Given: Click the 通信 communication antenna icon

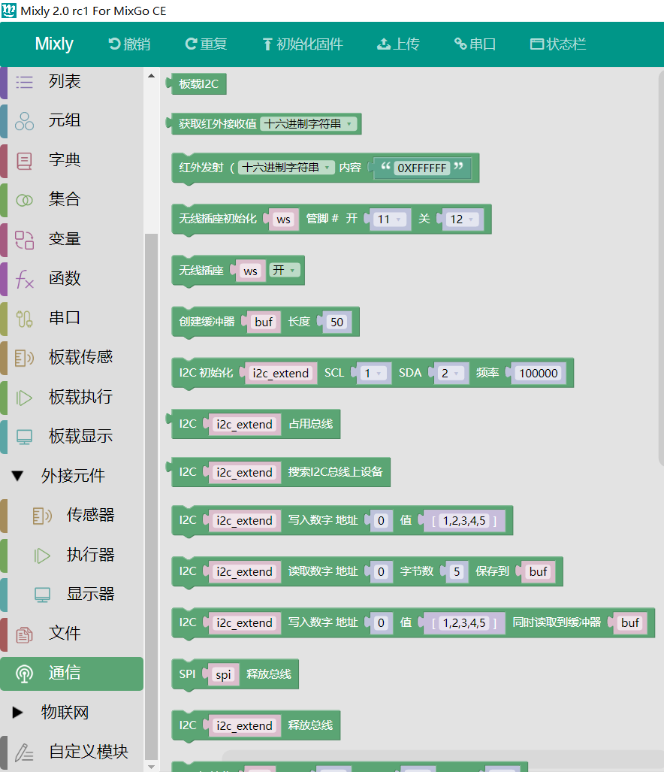Looking at the screenshot, I should click(24, 674).
